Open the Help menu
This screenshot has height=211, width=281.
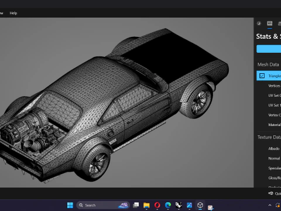click(x=13, y=13)
